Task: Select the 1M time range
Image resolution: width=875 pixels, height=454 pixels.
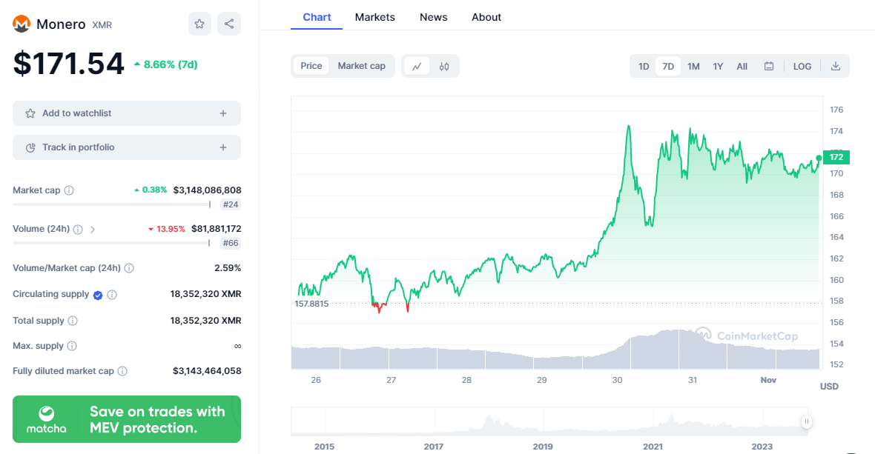Action: pos(693,66)
